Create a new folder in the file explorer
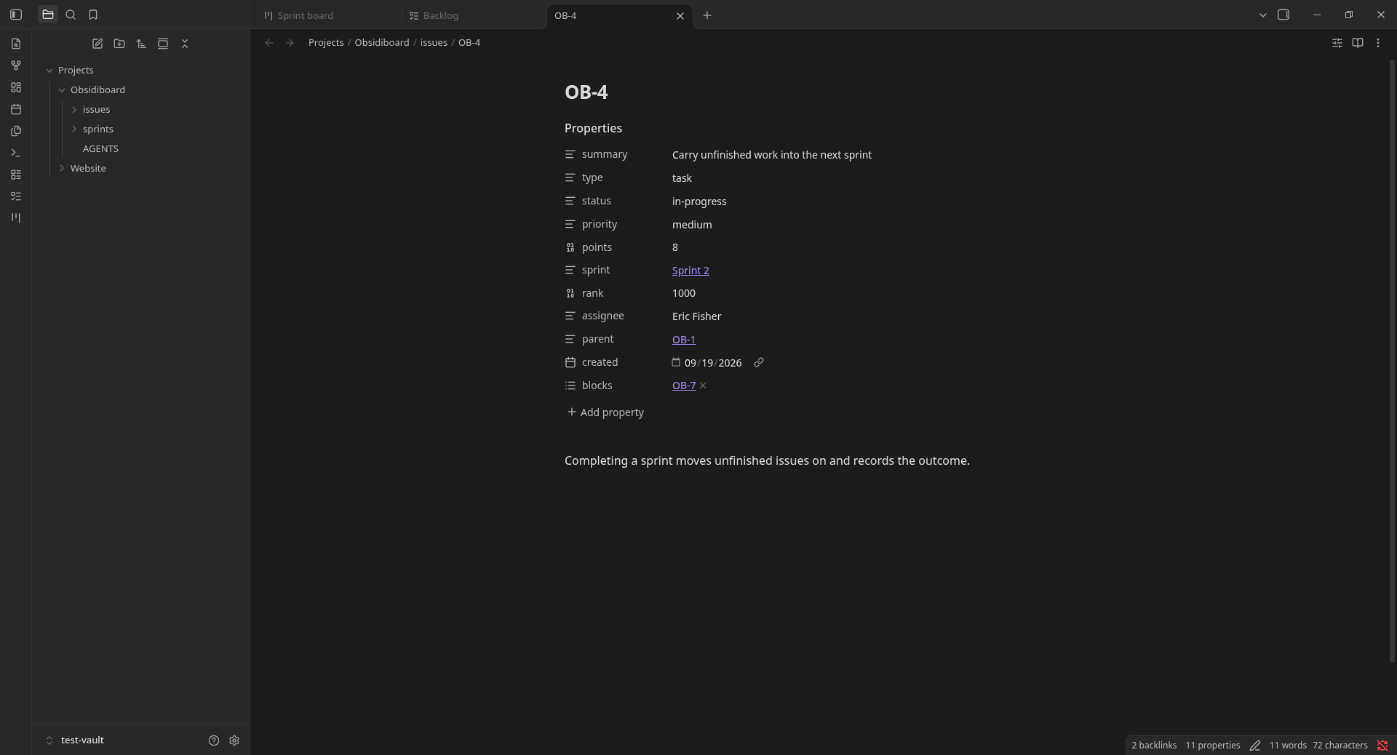1397x755 pixels. pos(119,44)
